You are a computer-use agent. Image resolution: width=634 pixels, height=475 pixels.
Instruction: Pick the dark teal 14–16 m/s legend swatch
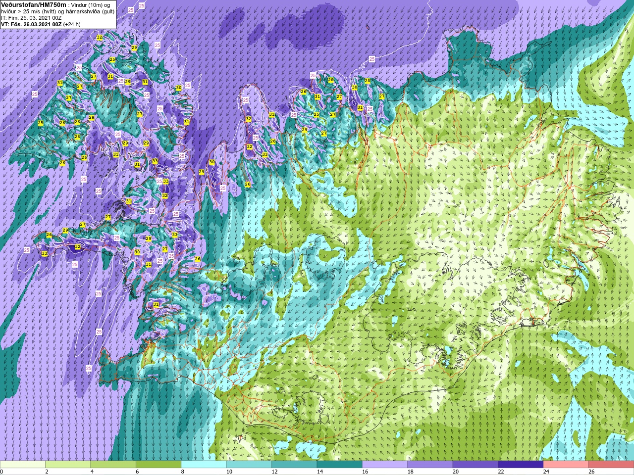coord(340,465)
